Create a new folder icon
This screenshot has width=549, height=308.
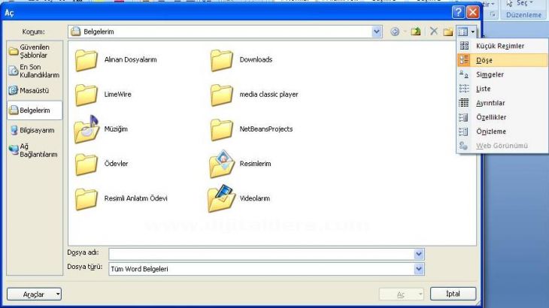pos(447,32)
